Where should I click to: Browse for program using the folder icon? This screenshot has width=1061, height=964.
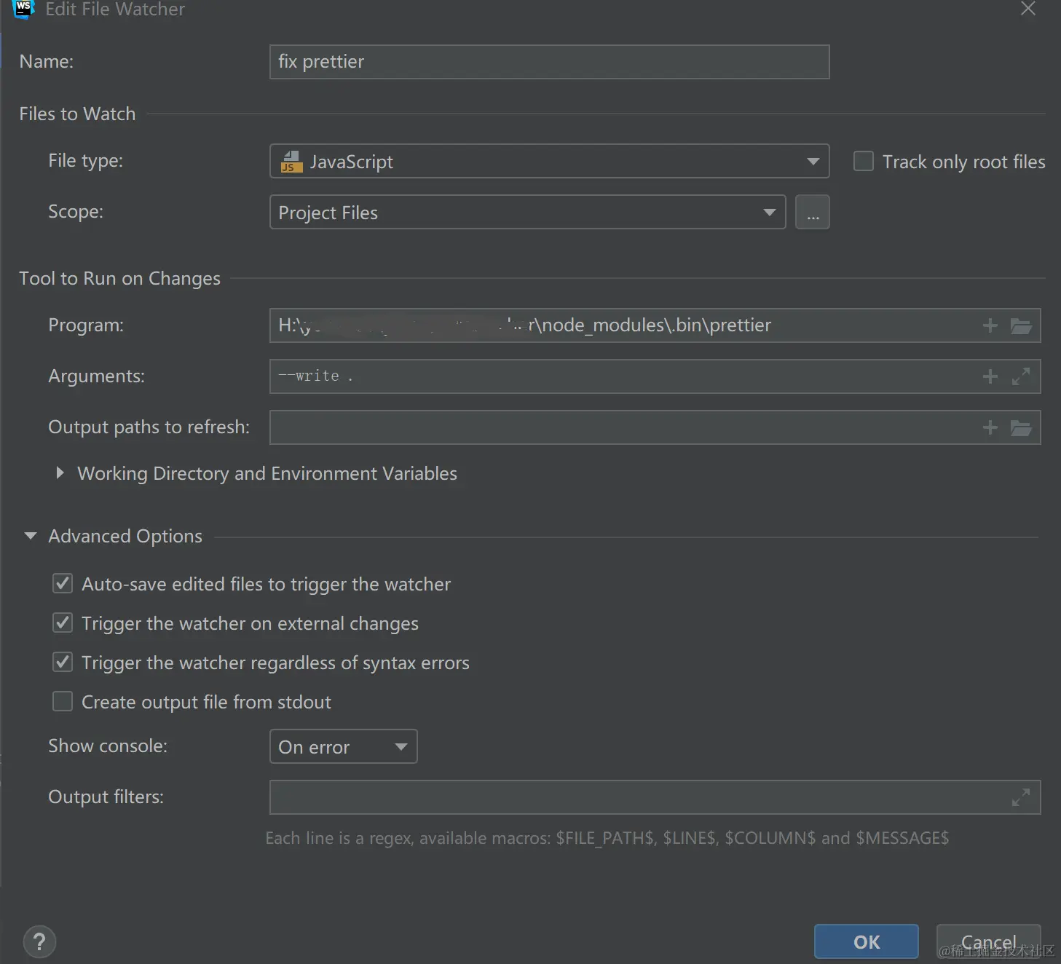coord(1021,325)
